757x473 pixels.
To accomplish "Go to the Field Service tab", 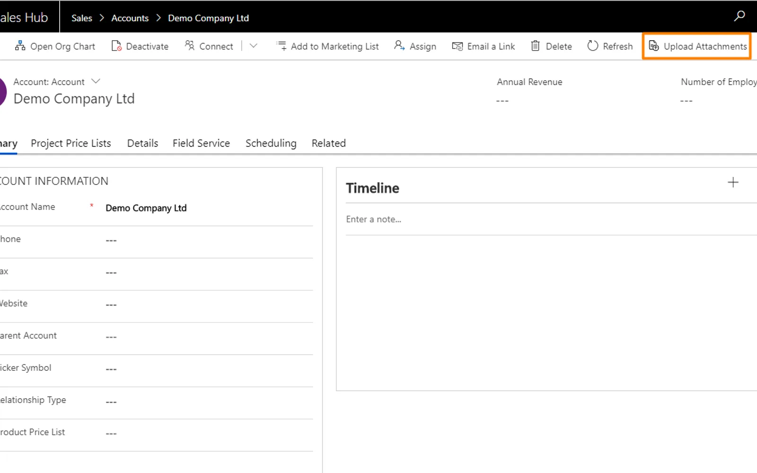I will [x=201, y=143].
